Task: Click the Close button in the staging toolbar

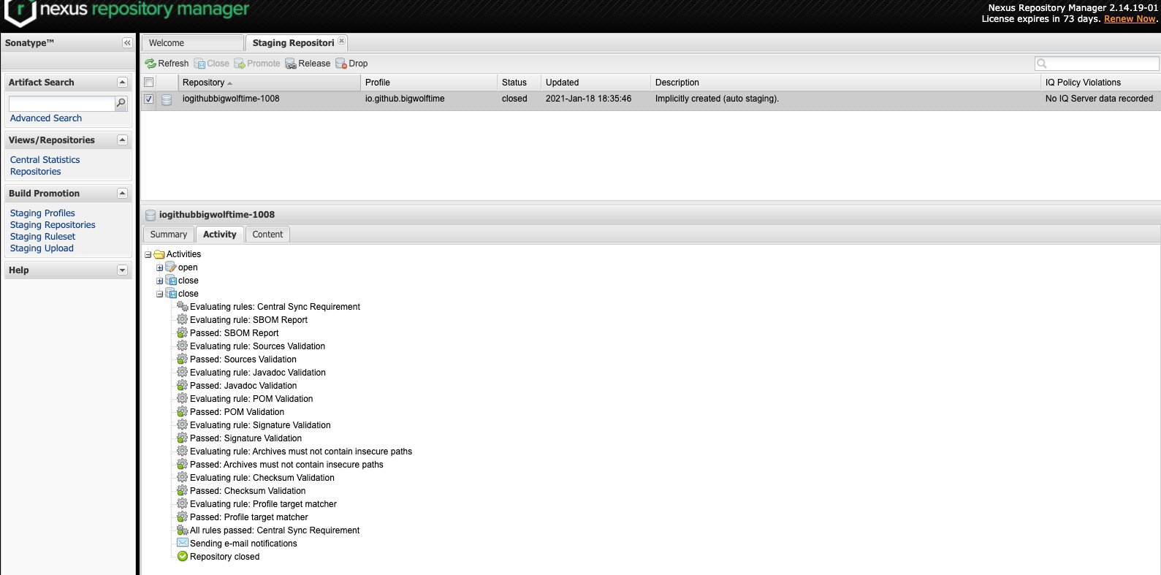Action: pyautogui.click(x=211, y=64)
